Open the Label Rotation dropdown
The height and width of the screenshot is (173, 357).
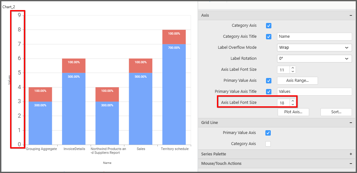point(314,59)
